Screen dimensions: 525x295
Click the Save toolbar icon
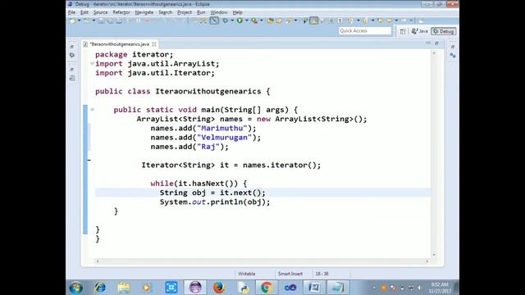[x=101, y=20]
